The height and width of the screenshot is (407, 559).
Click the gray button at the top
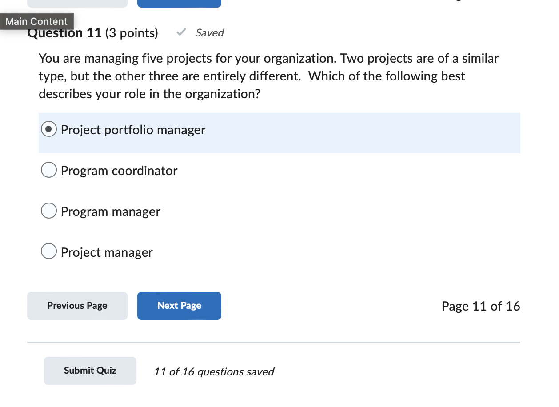(x=77, y=3)
